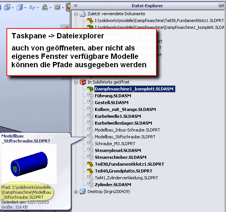The height and width of the screenshot is (212, 226).
Task: Select Dampfmaschine1_komplett.SLDASM in opened list
Action: pos(135,89)
